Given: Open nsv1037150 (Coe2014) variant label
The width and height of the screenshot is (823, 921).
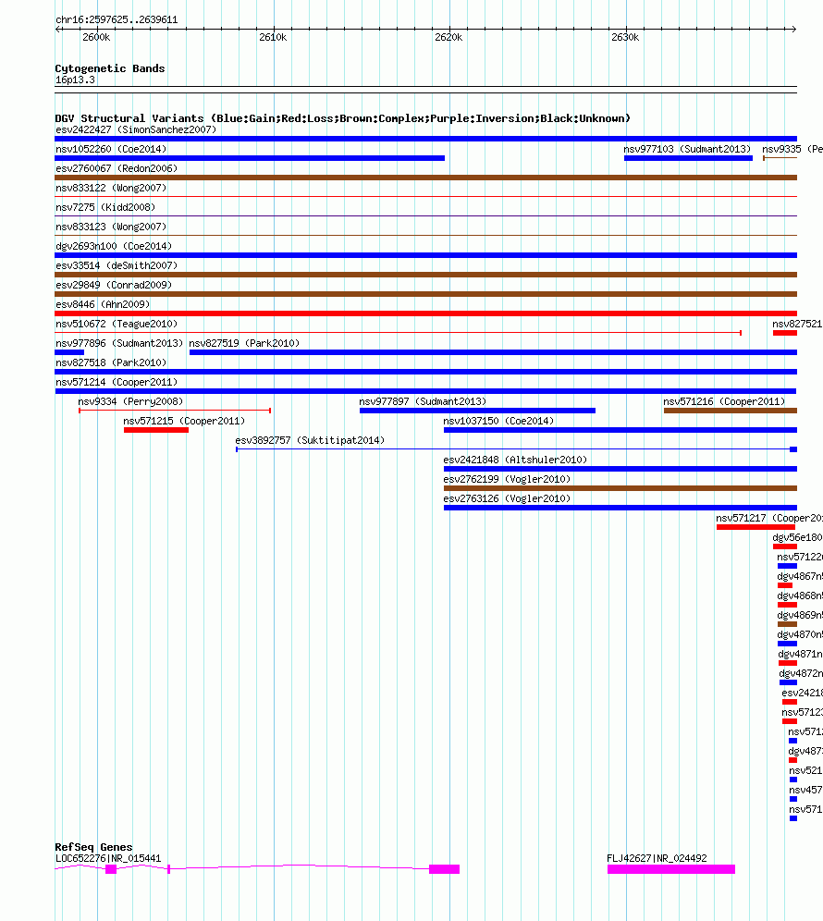Looking at the screenshot, I should coord(498,421).
